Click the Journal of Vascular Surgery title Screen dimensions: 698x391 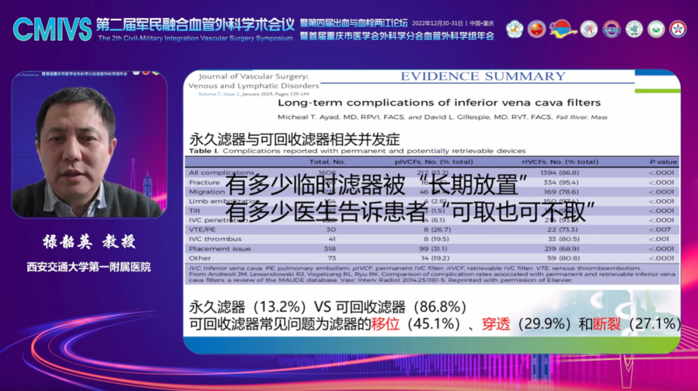(x=253, y=81)
